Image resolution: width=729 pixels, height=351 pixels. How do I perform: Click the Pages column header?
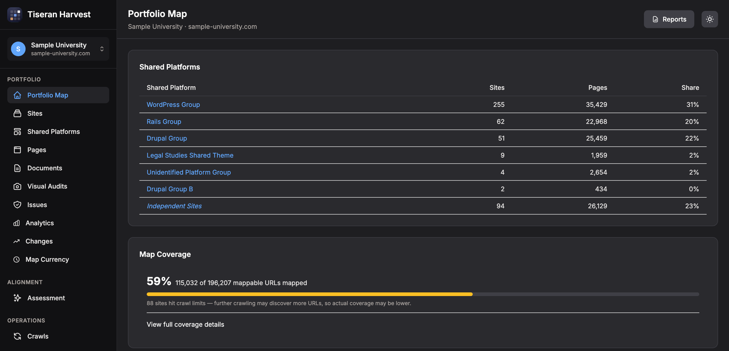point(597,87)
